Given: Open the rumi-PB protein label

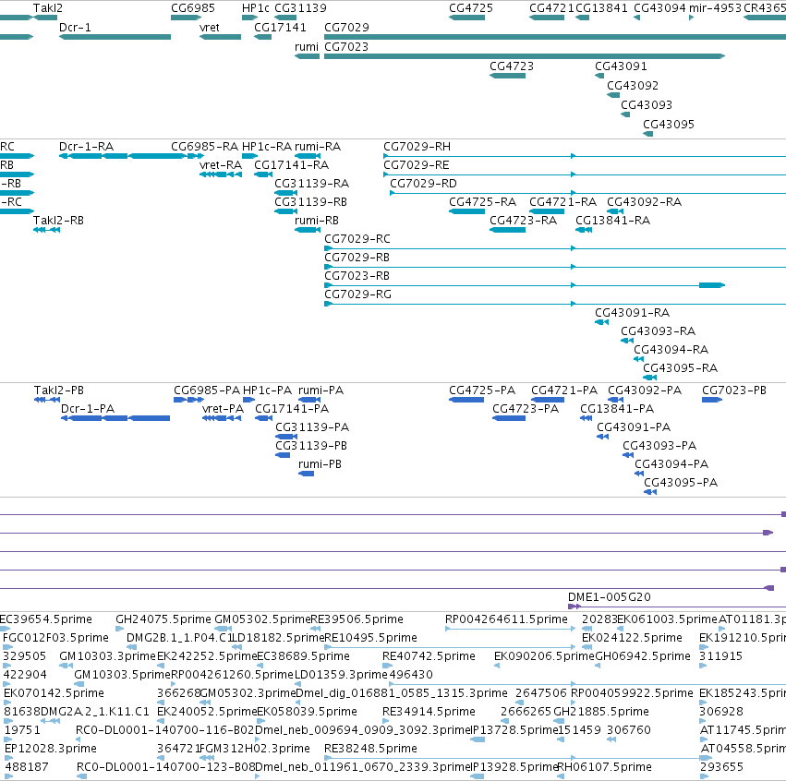Looking at the screenshot, I should (x=320, y=464).
